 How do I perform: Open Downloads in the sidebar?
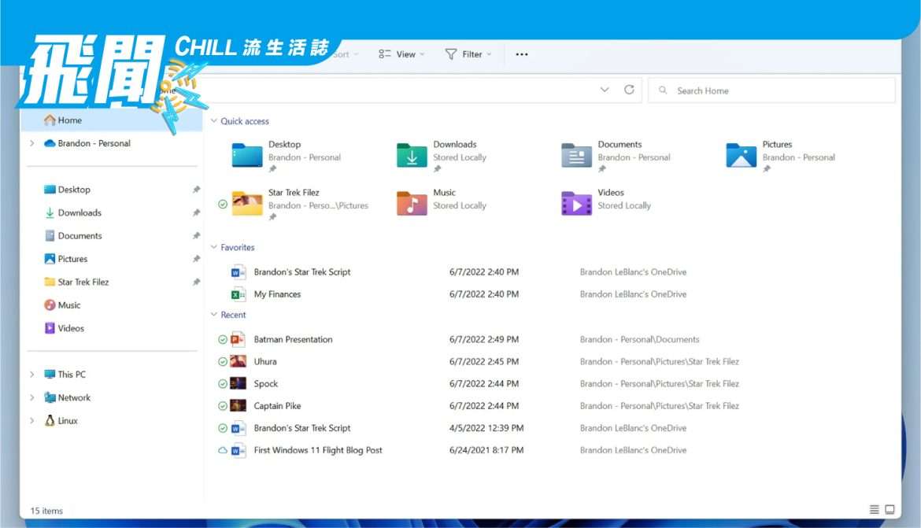73,212
